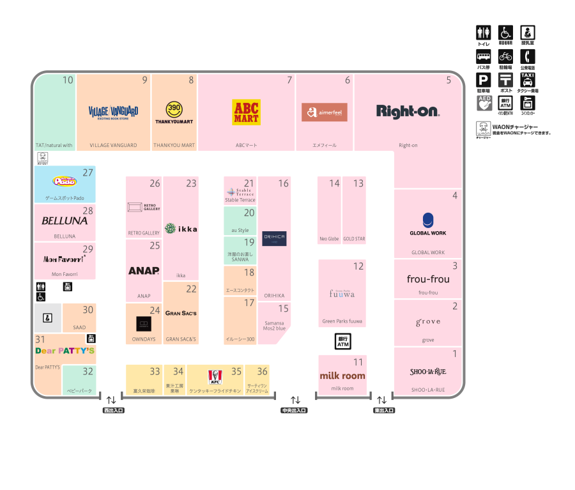Select the SAAD shop in block 30

[x=79, y=318]
